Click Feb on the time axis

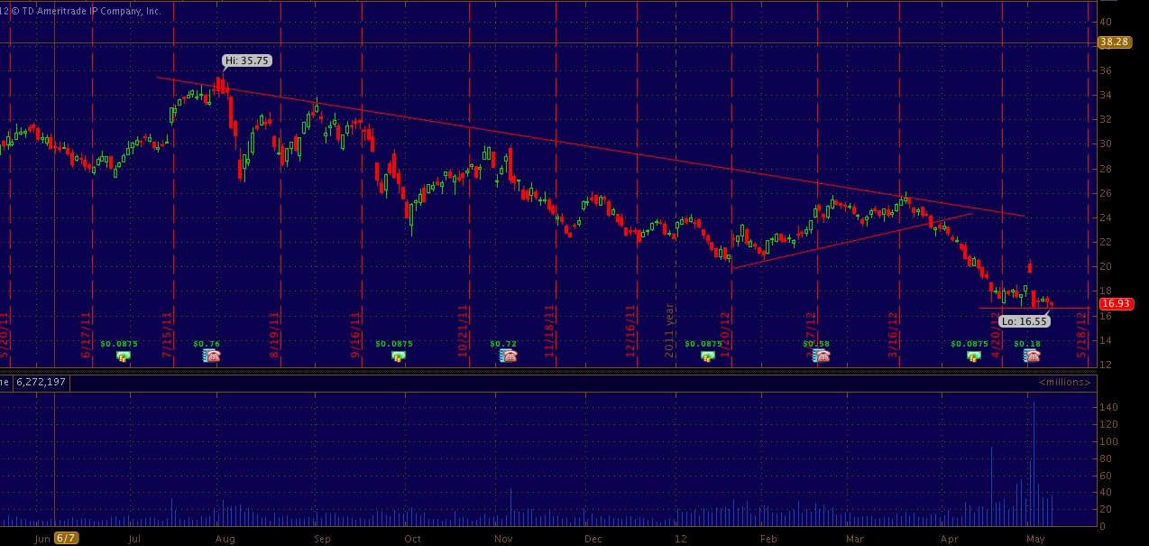[768, 539]
